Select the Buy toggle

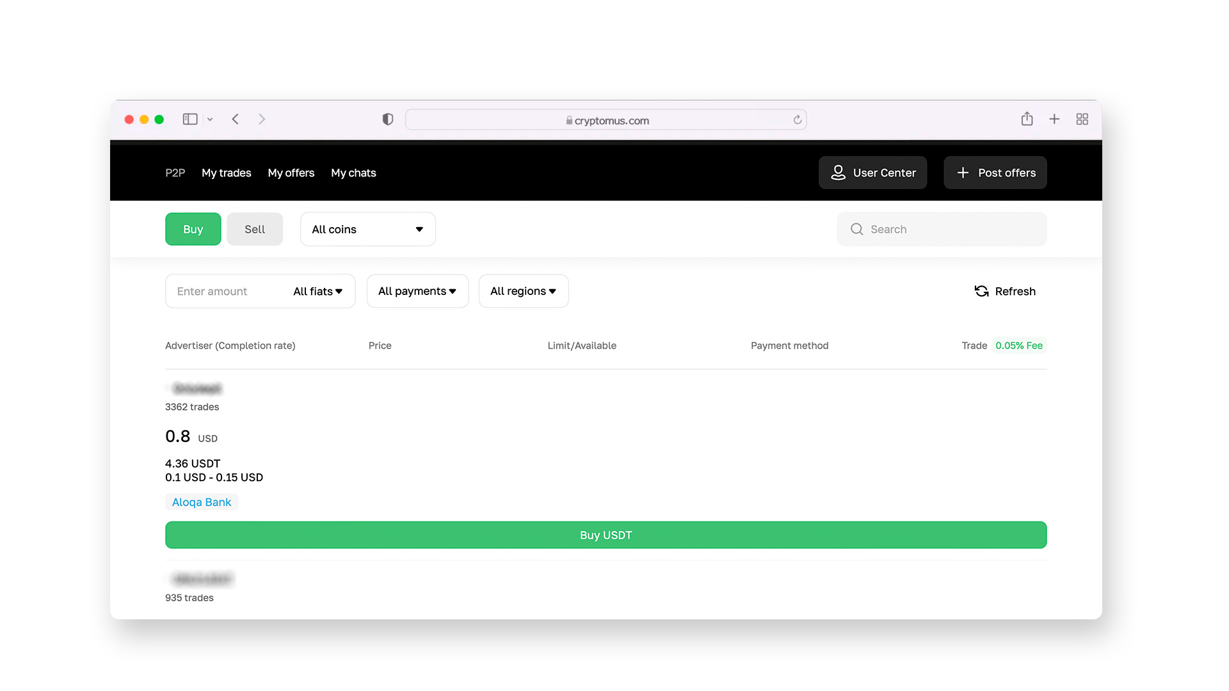point(193,229)
